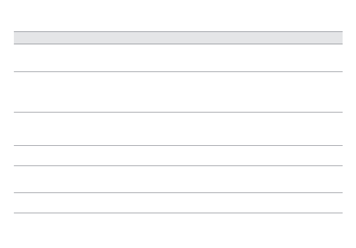356x248 pixels.
Task: Select the fourth blank table row
Action: click(178, 155)
